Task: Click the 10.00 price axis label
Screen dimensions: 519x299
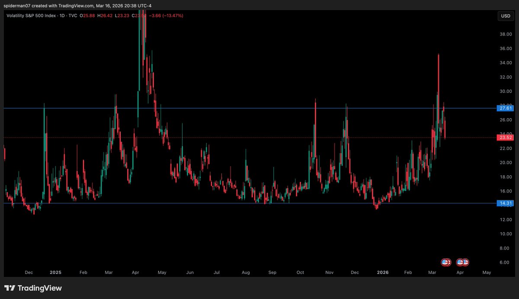Action: click(506, 234)
